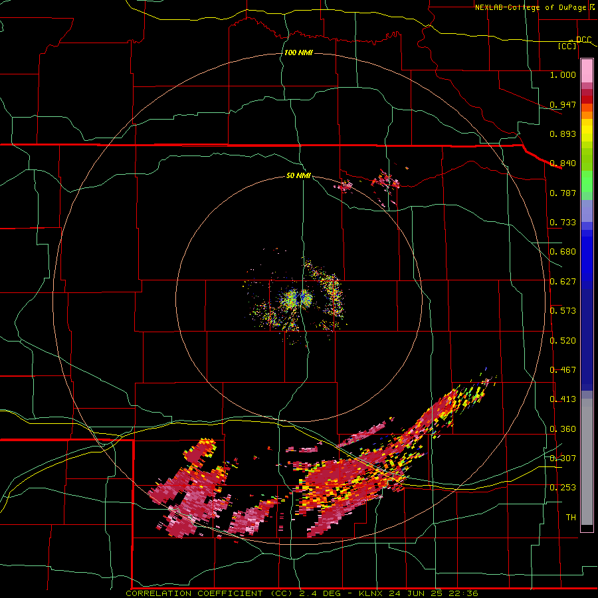598x598 pixels.
Task: Pick the red swatch on the color bar
Action: pos(587,100)
